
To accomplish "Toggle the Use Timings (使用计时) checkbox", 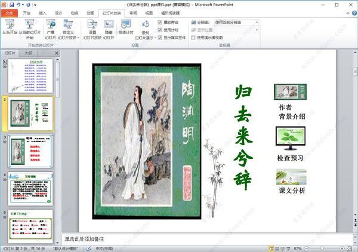I will tap(160, 29).
